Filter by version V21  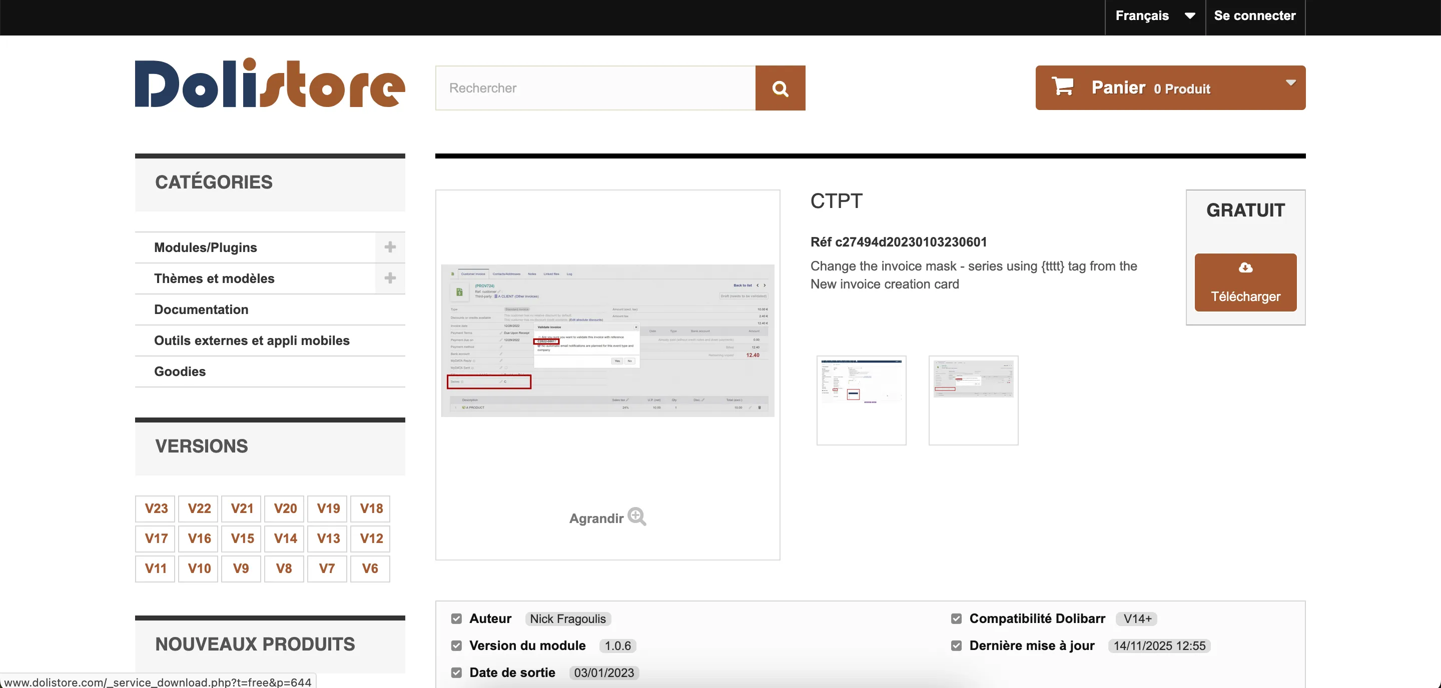(242, 508)
